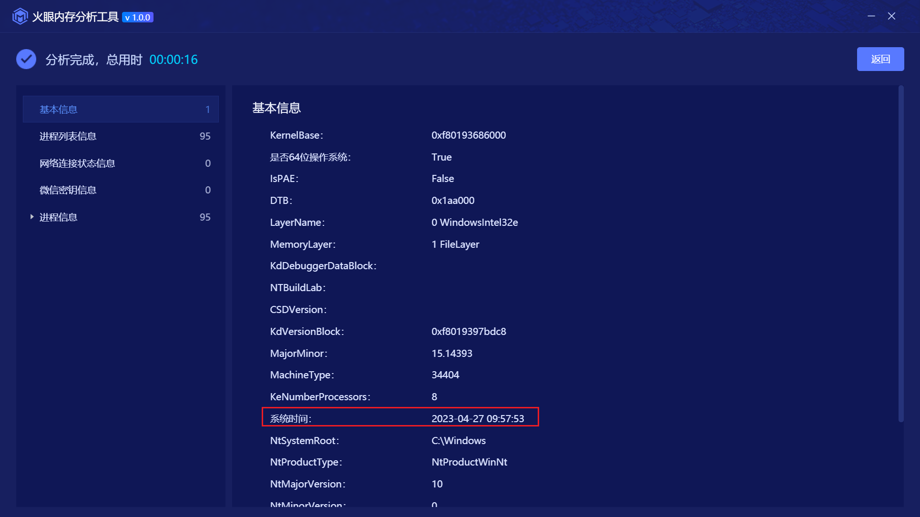Open 网络连接状态信息 in sidebar
The width and height of the screenshot is (920, 517).
click(77, 163)
